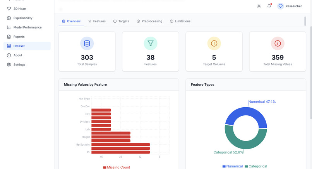The image size is (312, 169).
Task: Click the gear icon beside Settings
Action: pos(9,65)
